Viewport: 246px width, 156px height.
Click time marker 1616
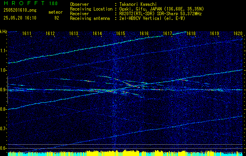click(144, 34)
